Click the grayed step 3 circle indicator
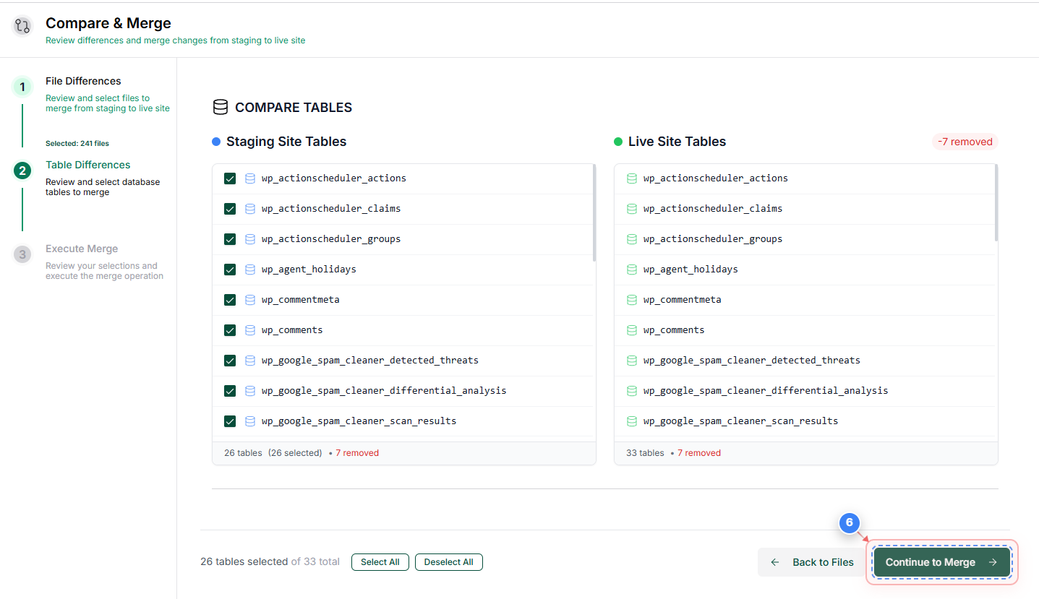Viewport: 1039px width, 599px height. [x=22, y=254]
